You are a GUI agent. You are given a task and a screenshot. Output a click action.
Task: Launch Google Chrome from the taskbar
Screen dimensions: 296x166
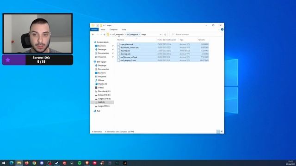click(34, 163)
